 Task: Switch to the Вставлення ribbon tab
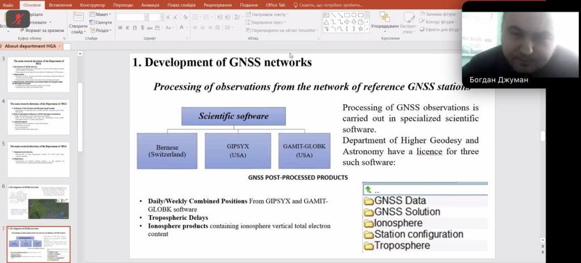[x=60, y=5]
